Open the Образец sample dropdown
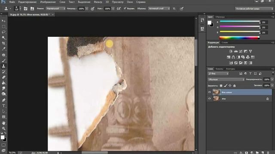Image resolution: width=275 pixels, height=154 pixels. [159, 9]
